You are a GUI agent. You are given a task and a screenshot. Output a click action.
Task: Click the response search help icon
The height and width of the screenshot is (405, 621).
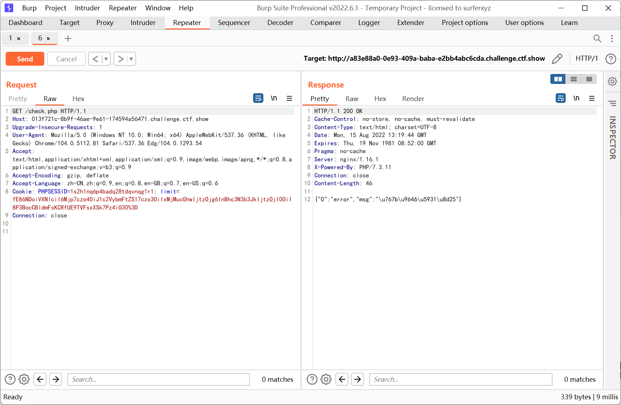(312, 379)
